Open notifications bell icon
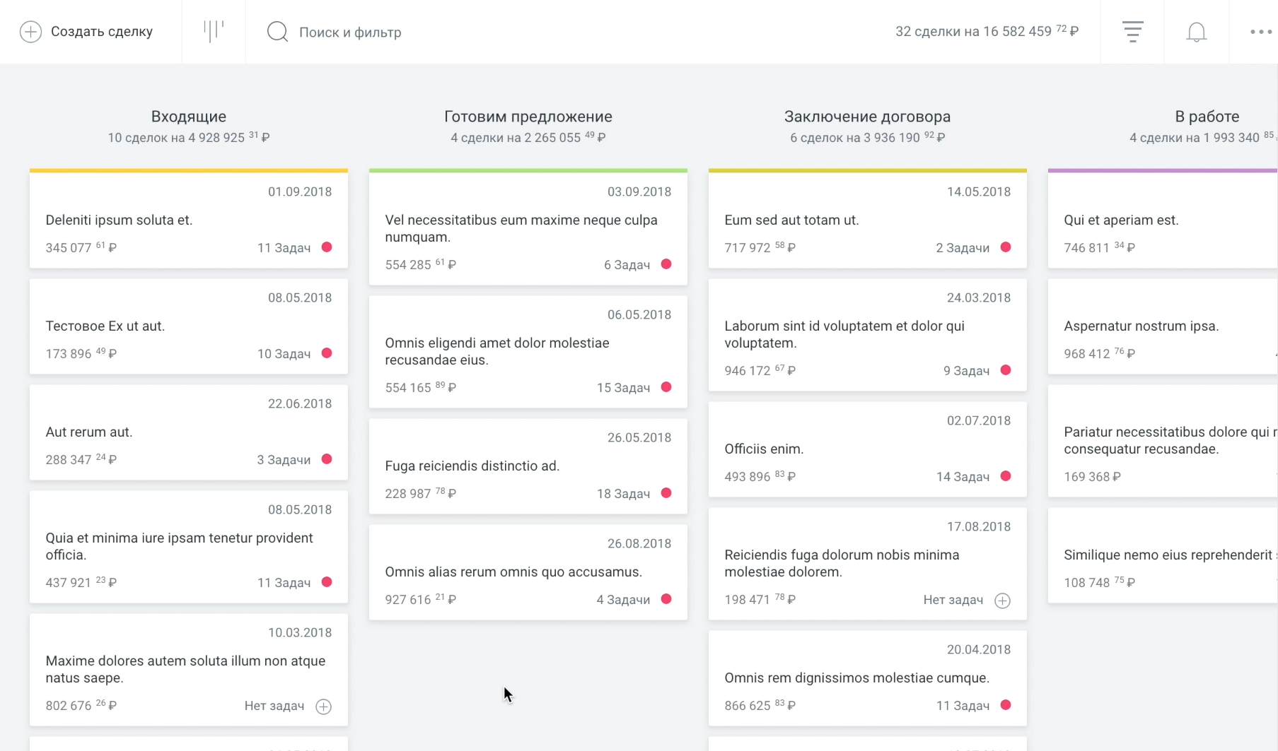Image resolution: width=1278 pixels, height=751 pixels. (1196, 32)
